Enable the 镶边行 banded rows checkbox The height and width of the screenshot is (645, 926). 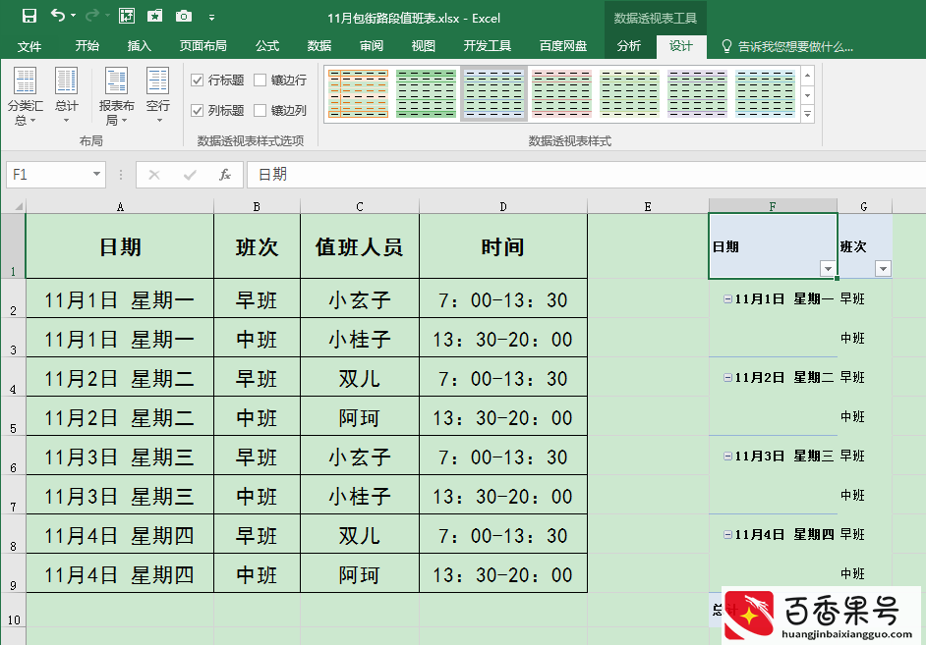click(260, 81)
